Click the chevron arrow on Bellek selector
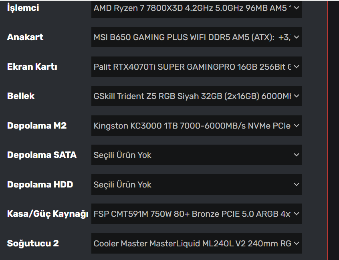The height and width of the screenshot is (260, 339). click(x=297, y=96)
